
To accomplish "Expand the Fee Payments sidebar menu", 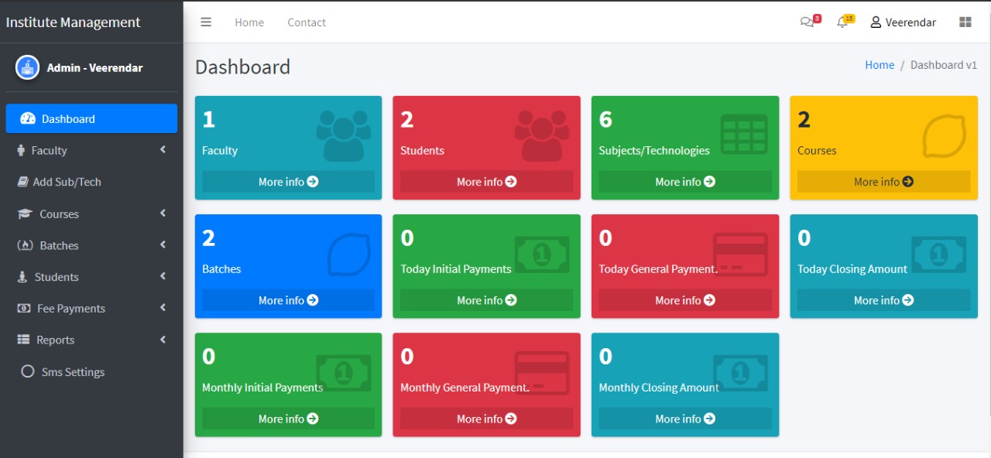I will point(91,308).
